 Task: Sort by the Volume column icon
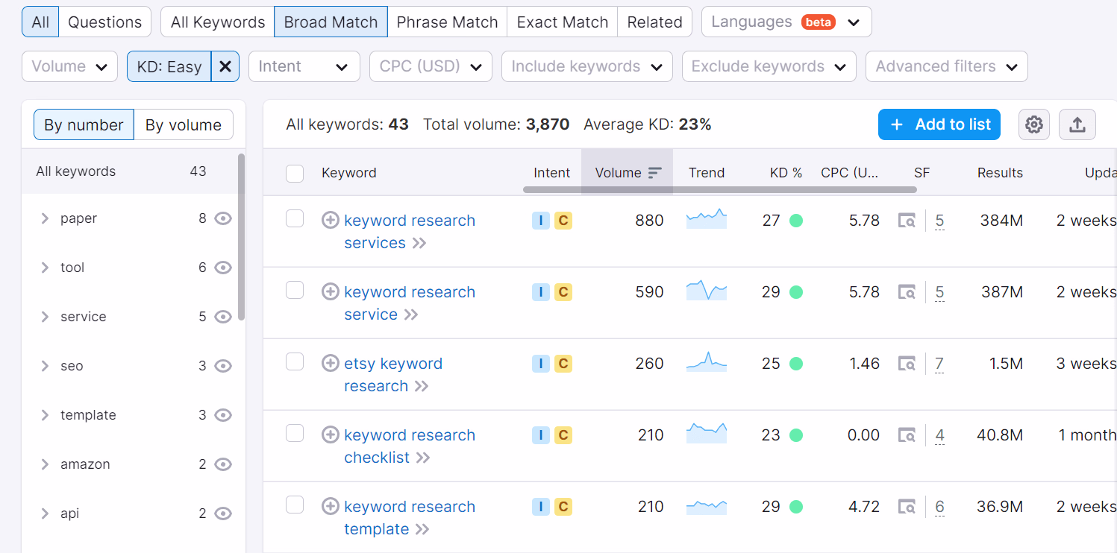pos(654,173)
